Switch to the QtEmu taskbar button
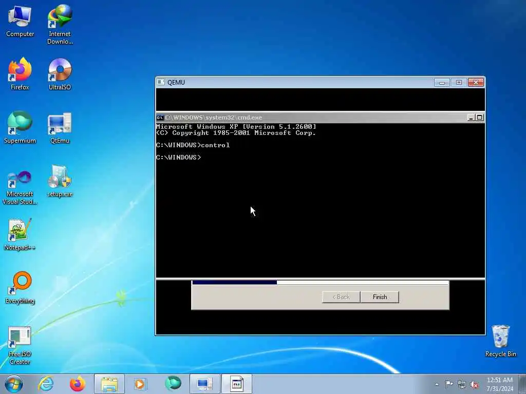This screenshot has width=526, height=394. pyautogui.click(x=204, y=384)
